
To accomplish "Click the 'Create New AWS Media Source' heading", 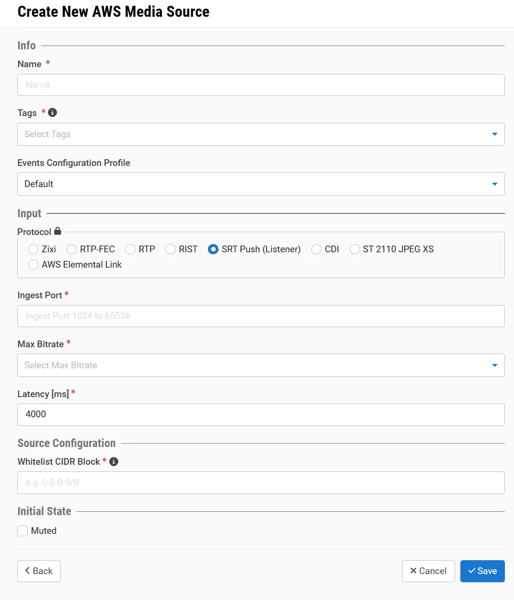I will (114, 12).
